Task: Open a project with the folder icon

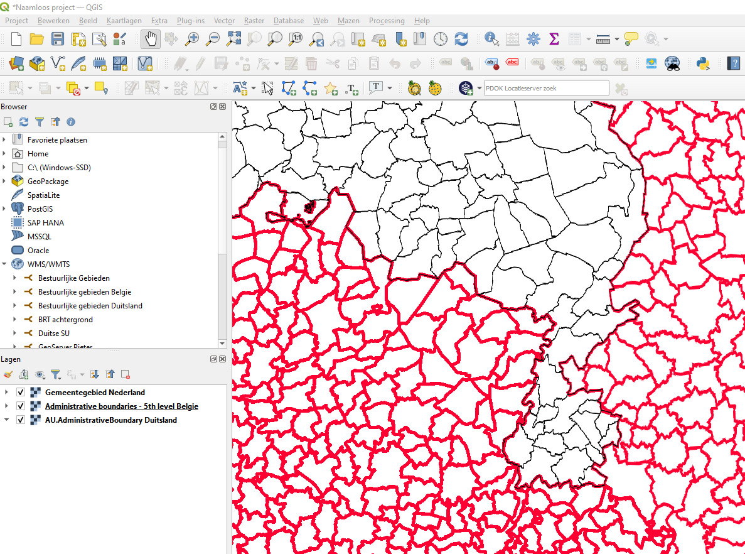Action: pos(36,39)
